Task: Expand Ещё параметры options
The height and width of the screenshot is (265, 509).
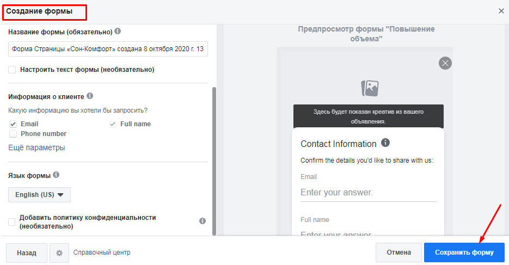Action: (36, 147)
